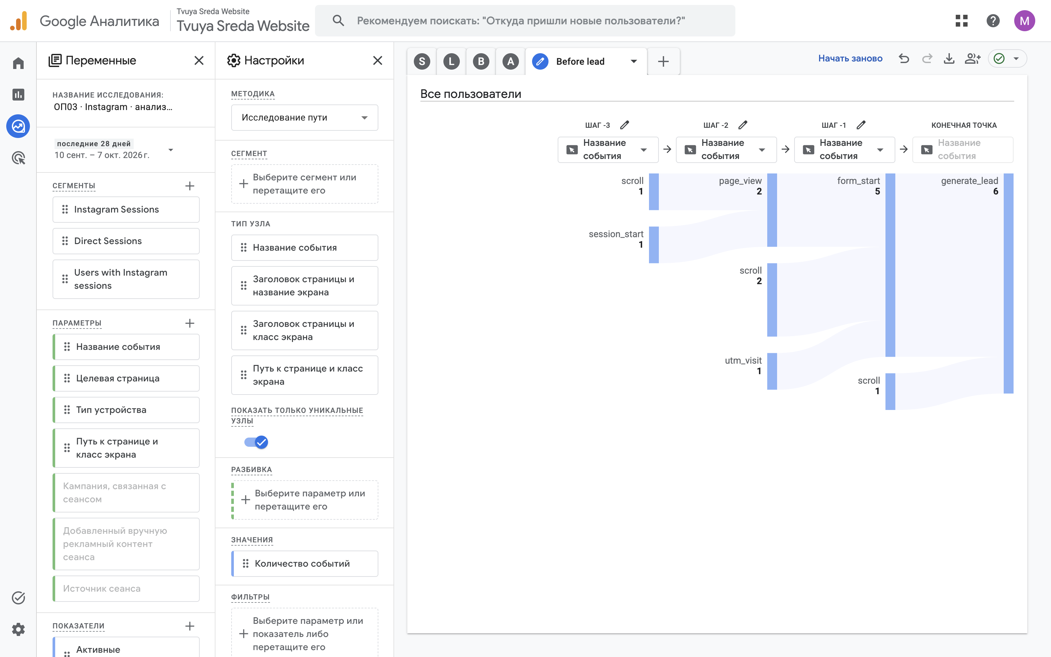Image resolution: width=1051 pixels, height=657 pixels.
Task: Switch to the B tab
Action: click(x=481, y=62)
